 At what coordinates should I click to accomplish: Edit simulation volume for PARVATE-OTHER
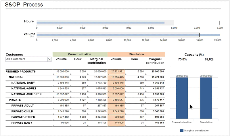click(x=116, y=117)
